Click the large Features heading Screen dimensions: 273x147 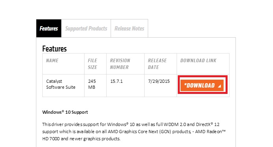coord(55,49)
